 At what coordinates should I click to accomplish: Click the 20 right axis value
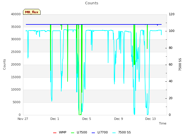170,98
